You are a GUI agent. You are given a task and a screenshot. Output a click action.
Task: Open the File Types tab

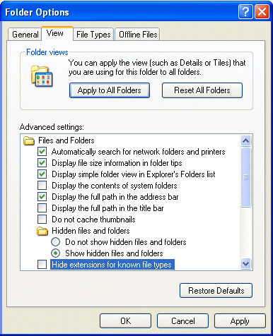93,35
